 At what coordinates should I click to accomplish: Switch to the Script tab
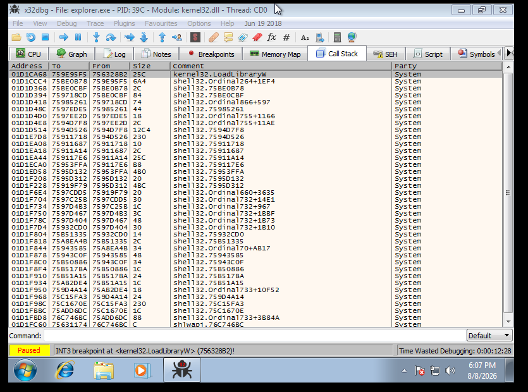tap(427, 54)
